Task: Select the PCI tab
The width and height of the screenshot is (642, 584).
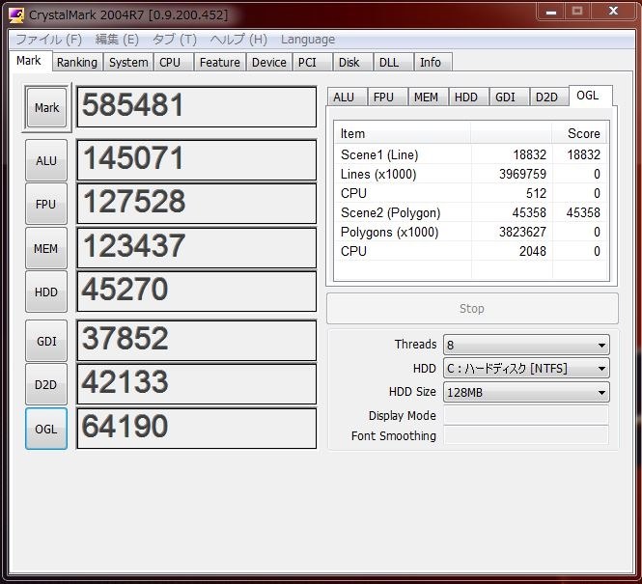Action: [312, 62]
